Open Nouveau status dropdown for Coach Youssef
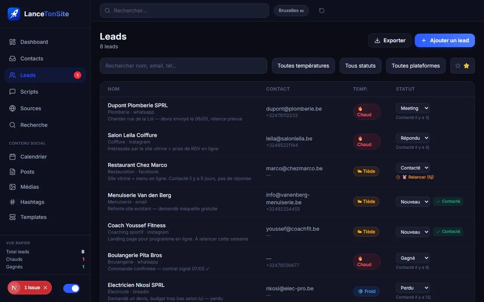Screen dimensions: 484x302 tap(413, 232)
